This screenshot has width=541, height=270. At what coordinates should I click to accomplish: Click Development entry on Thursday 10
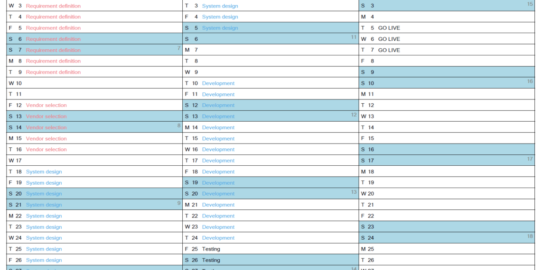pyautogui.click(x=218, y=83)
